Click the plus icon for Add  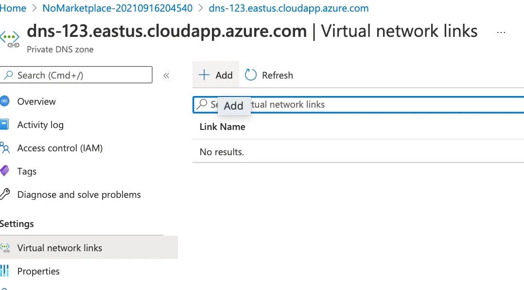click(x=204, y=75)
